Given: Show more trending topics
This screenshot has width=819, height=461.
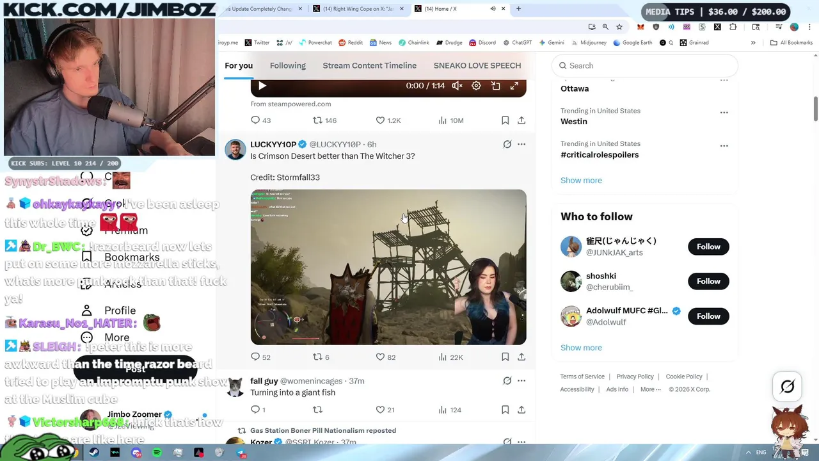Looking at the screenshot, I should pyautogui.click(x=581, y=181).
